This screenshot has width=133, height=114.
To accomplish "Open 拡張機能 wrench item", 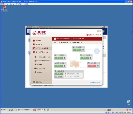I will pos(39,65).
